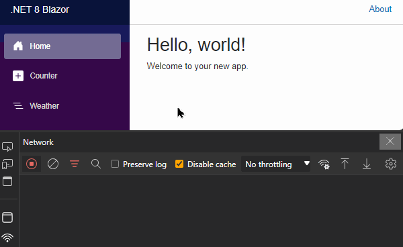Toggle device emulation mode
This screenshot has width=403, height=247.
pyautogui.click(x=7, y=164)
